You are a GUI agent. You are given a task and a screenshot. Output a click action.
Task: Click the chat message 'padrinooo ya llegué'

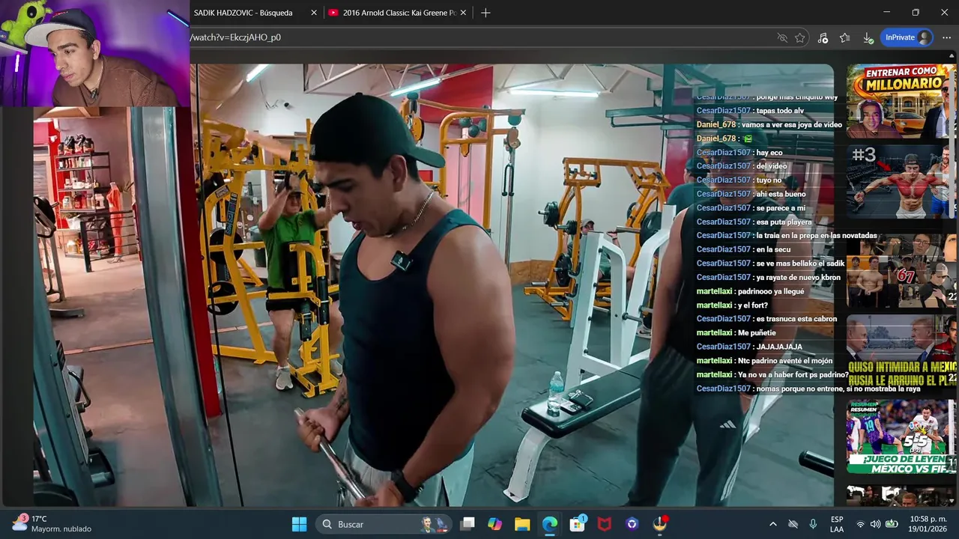point(771,291)
